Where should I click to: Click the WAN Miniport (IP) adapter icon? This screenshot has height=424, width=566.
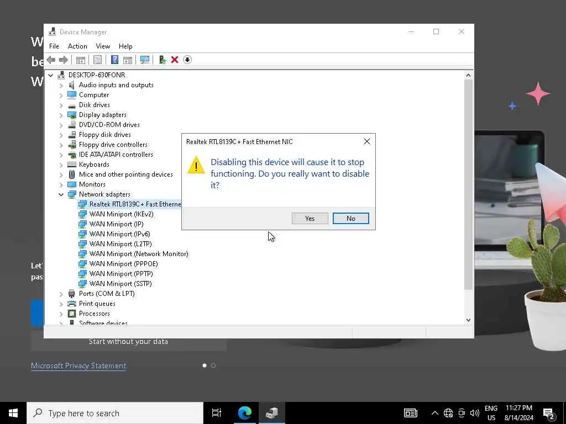coord(83,224)
